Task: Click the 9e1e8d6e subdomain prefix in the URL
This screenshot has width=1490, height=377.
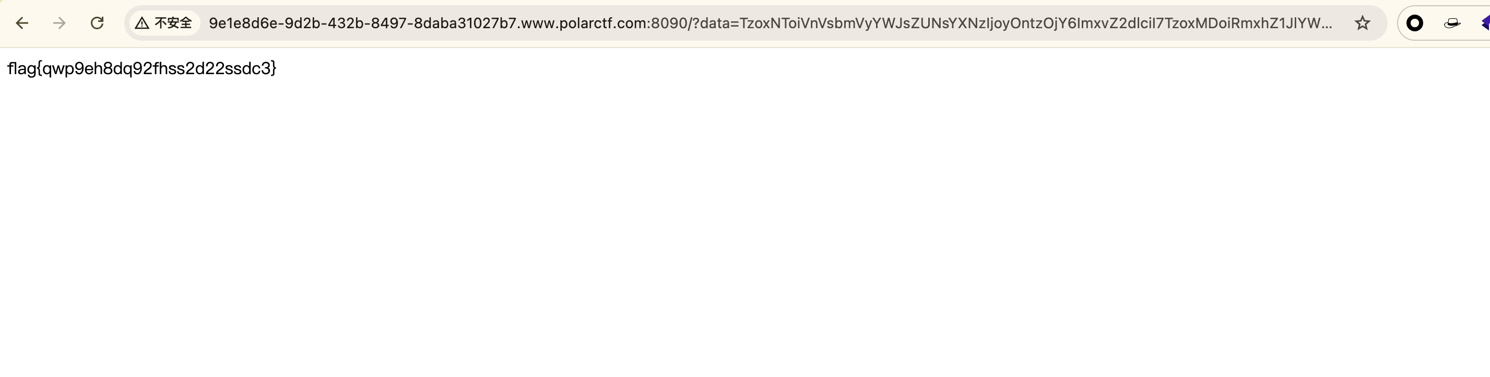Action: 243,23
